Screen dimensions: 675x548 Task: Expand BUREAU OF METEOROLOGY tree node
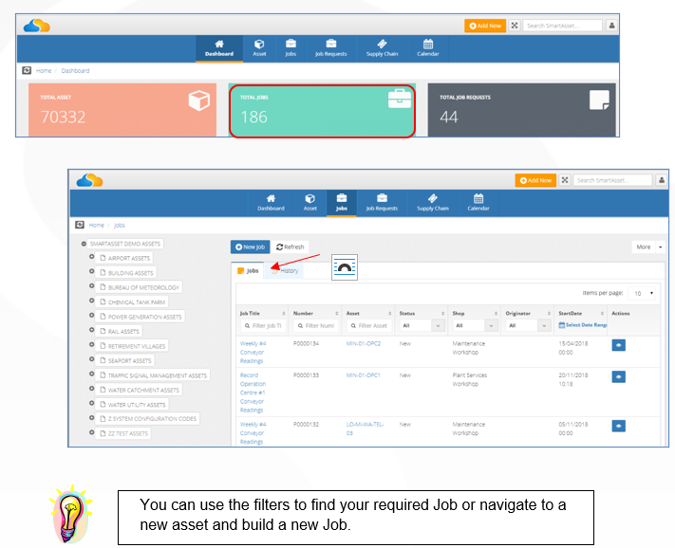click(92, 285)
